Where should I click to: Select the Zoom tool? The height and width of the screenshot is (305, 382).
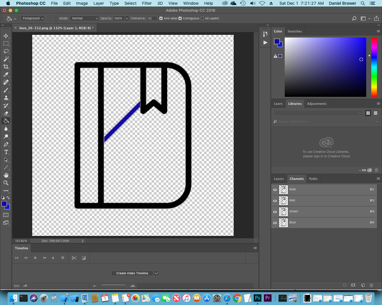pyautogui.click(x=6, y=183)
